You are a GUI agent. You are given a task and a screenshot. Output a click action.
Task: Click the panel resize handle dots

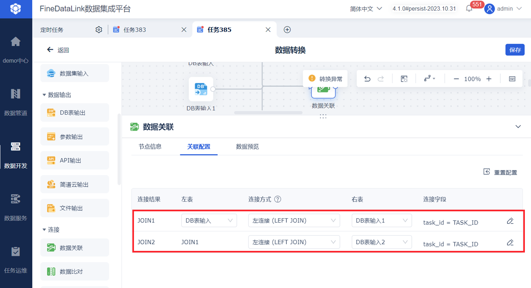coord(323,116)
